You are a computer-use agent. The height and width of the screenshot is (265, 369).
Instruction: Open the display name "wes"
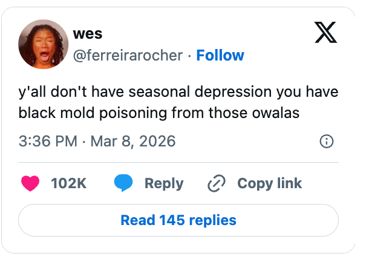(x=87, y=34)
